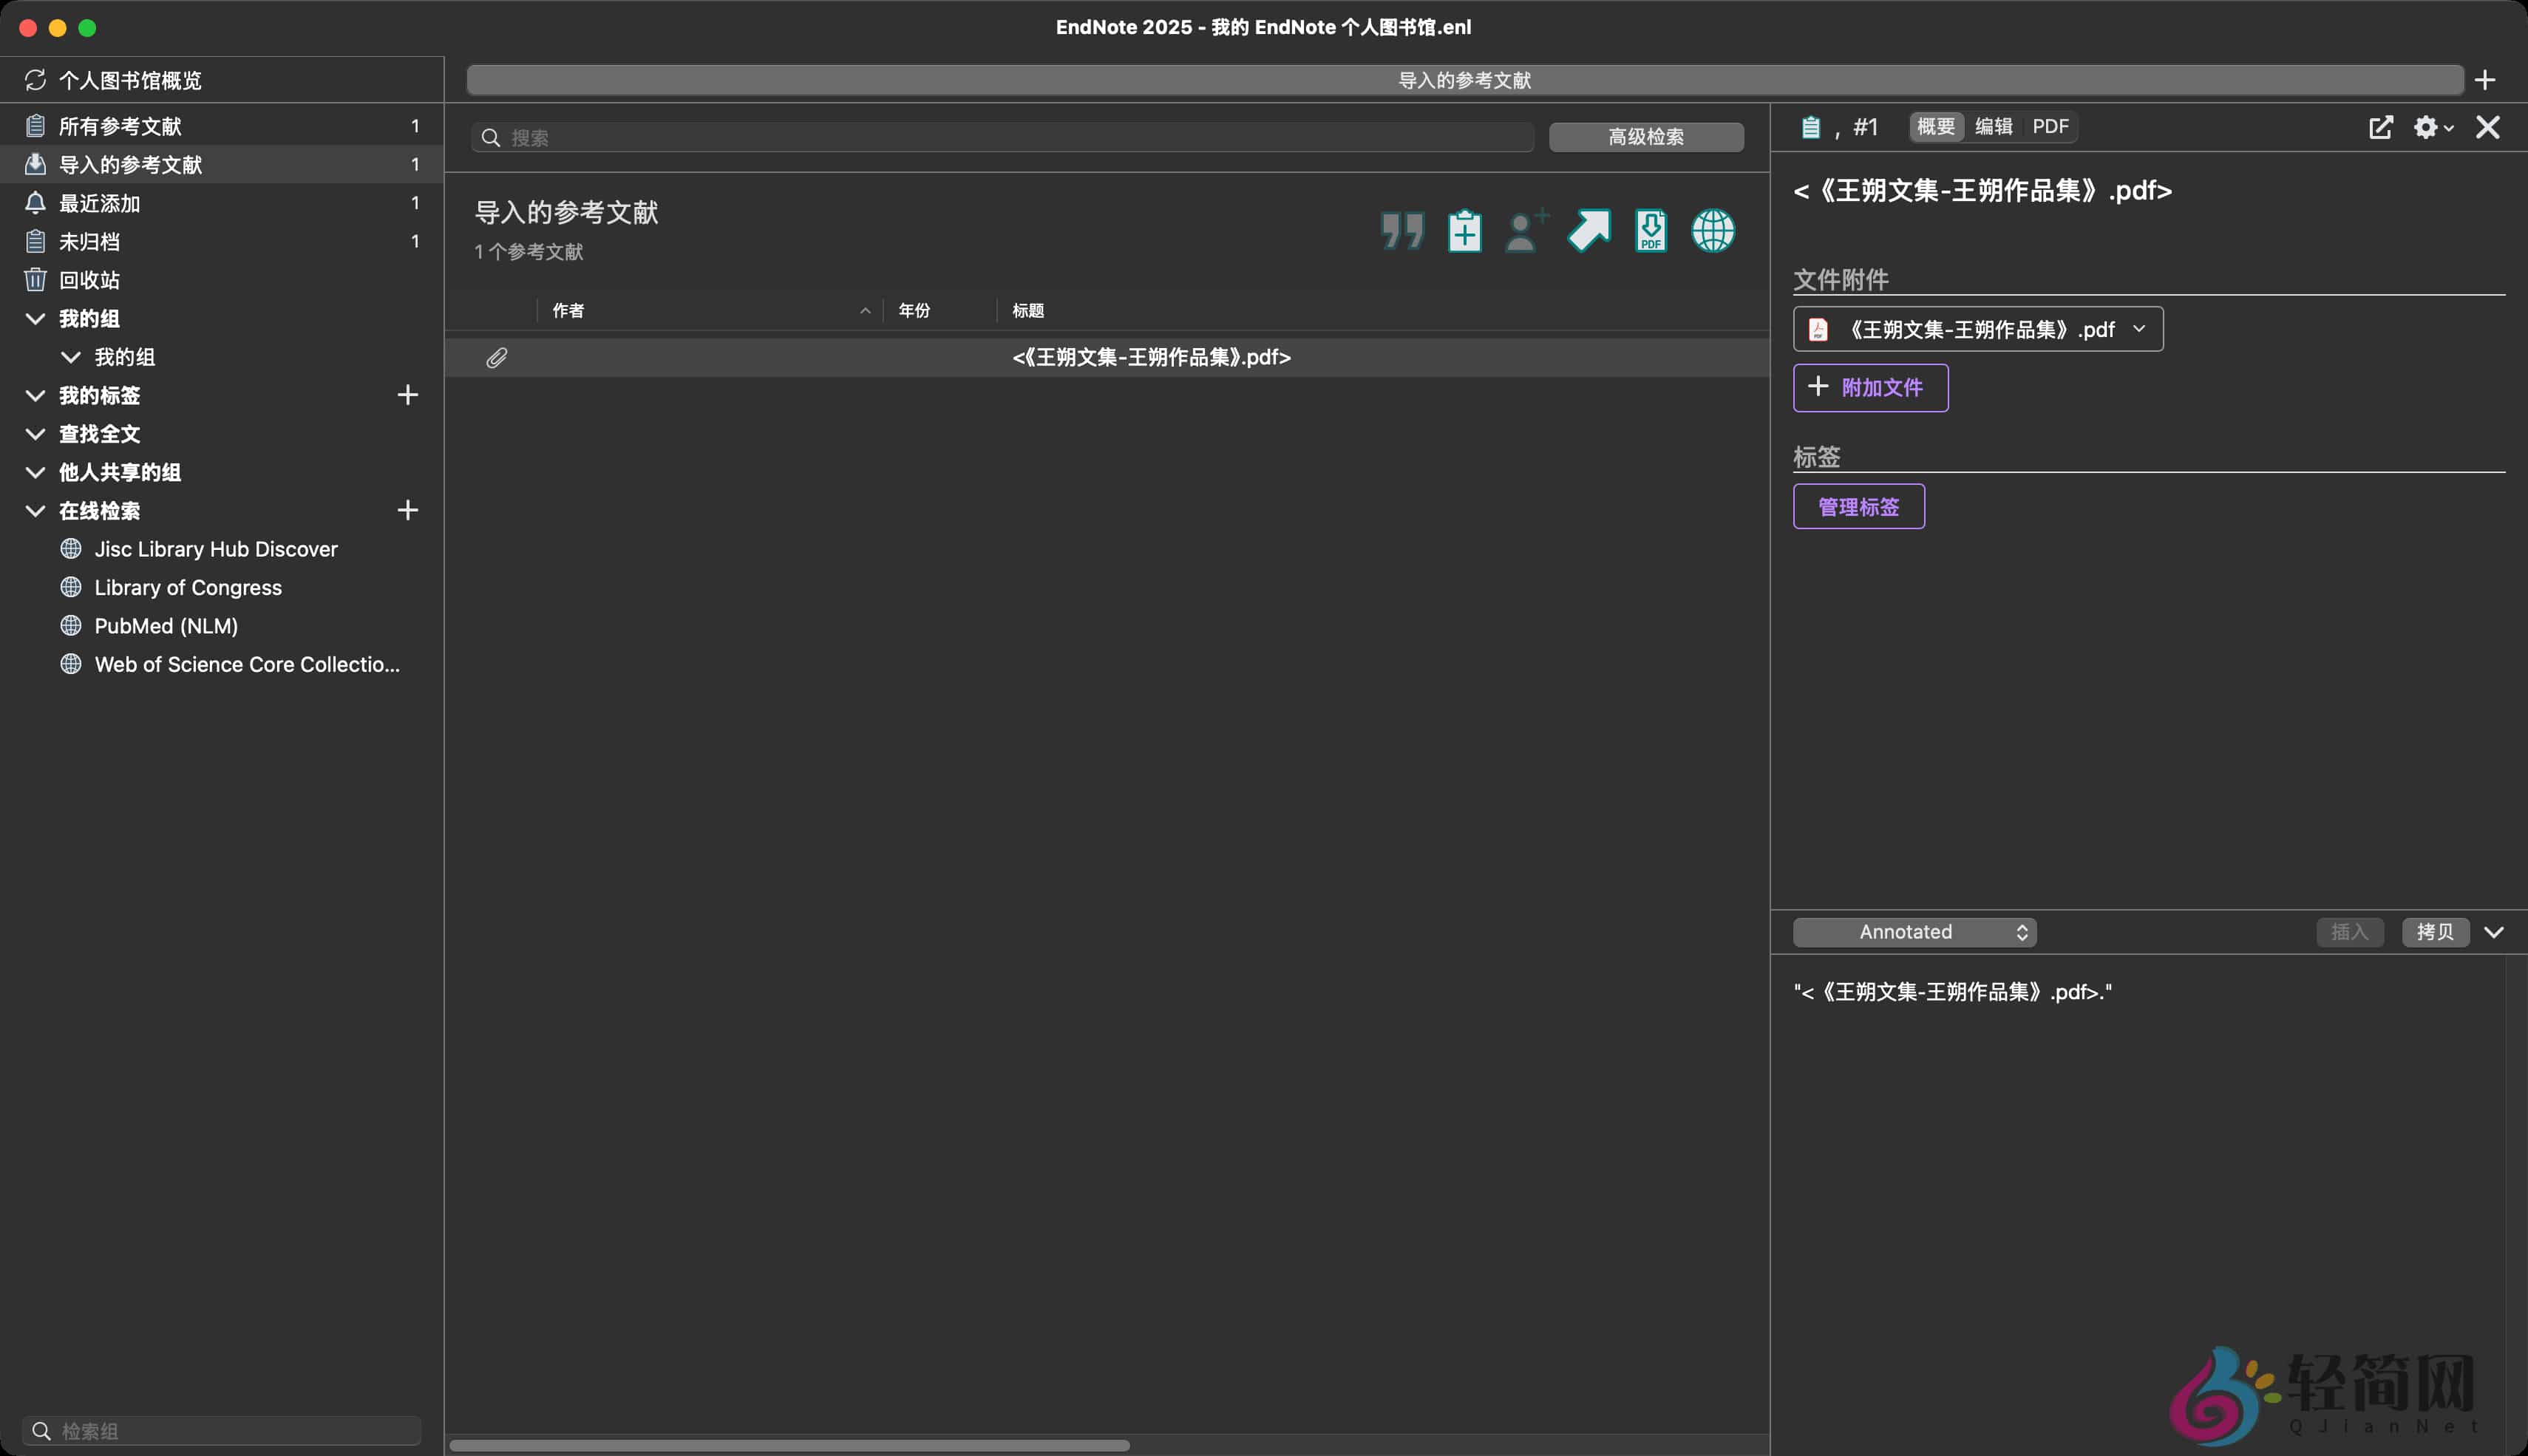Click the red close window button

28,28
